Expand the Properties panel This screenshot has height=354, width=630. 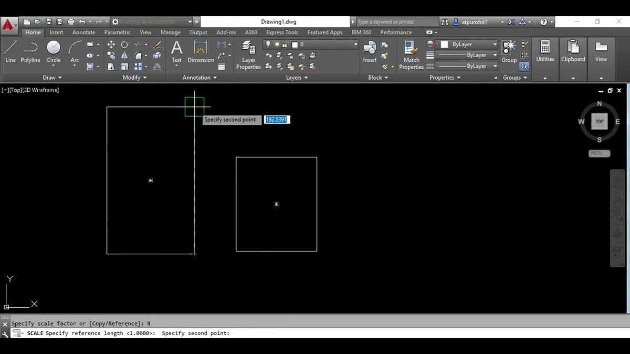[445, 78]
